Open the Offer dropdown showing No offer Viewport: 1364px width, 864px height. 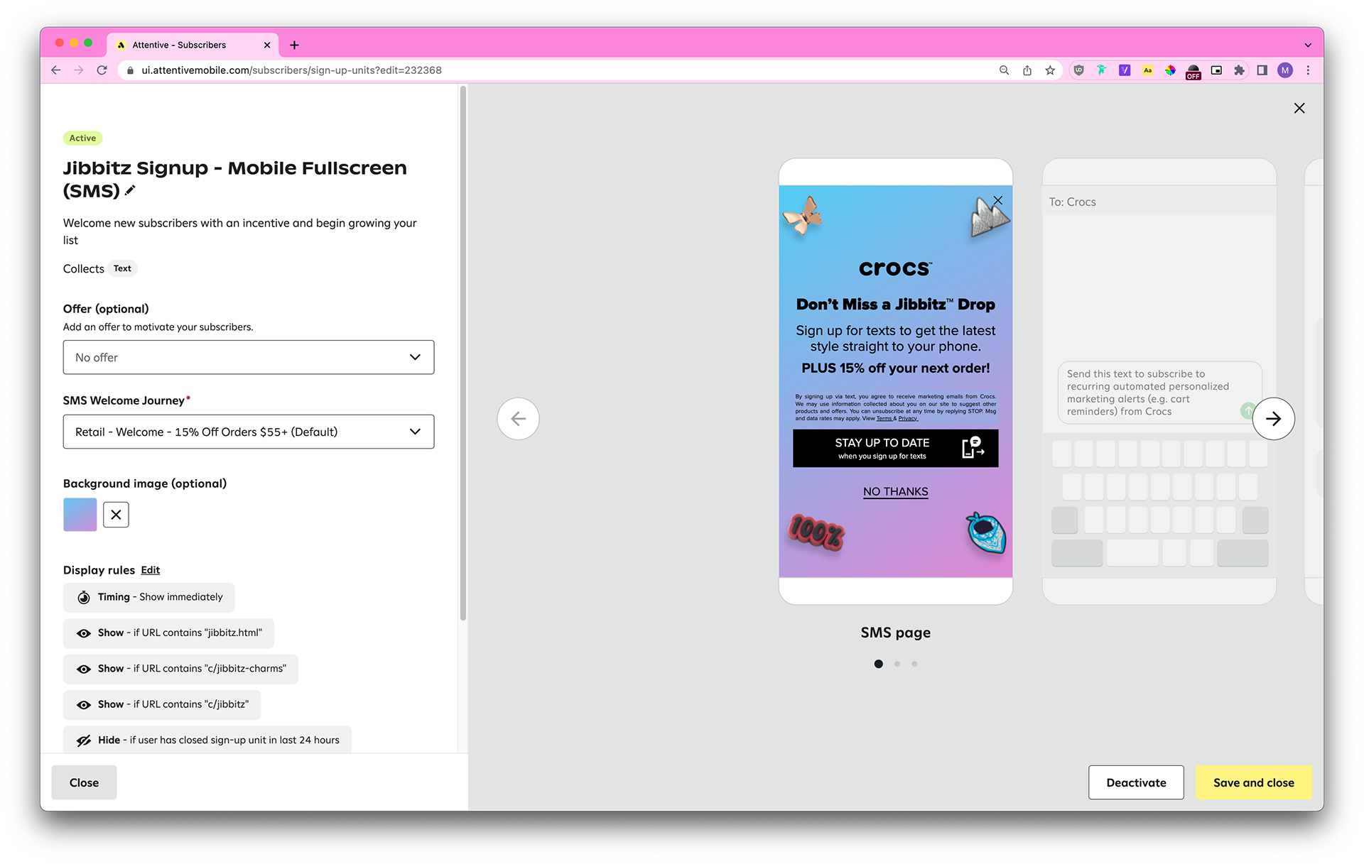(x=248, y=357)
